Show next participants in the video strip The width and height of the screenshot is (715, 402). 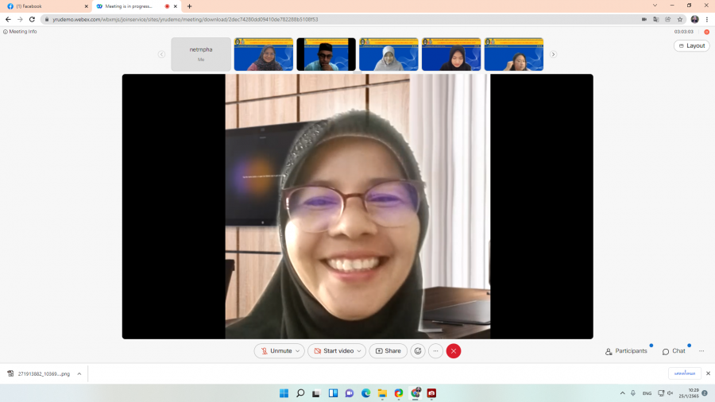pos(553,54)
